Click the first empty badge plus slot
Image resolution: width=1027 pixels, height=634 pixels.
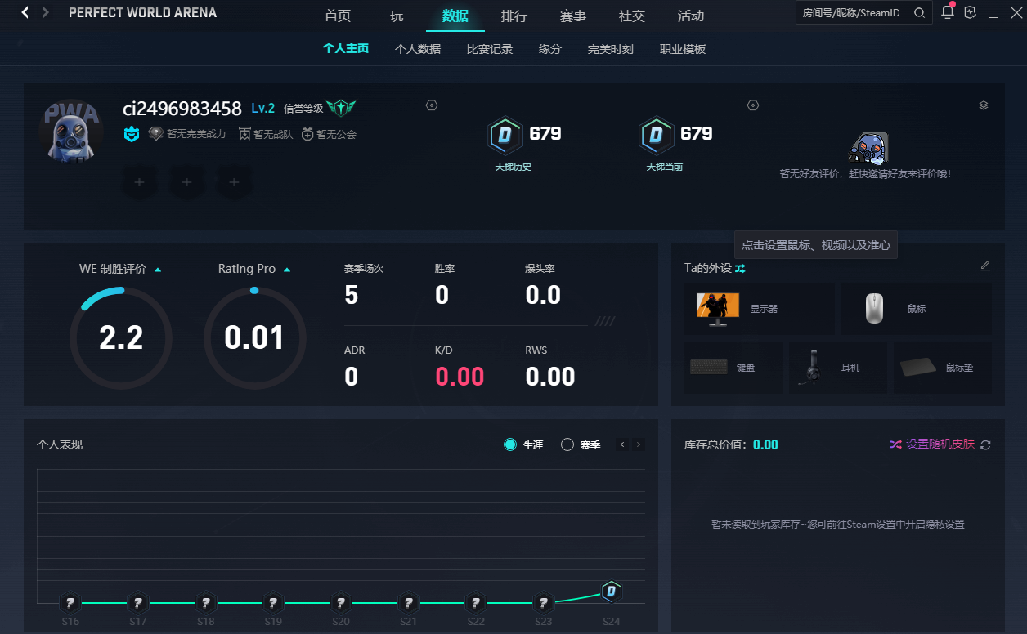(x=140, y=182)
